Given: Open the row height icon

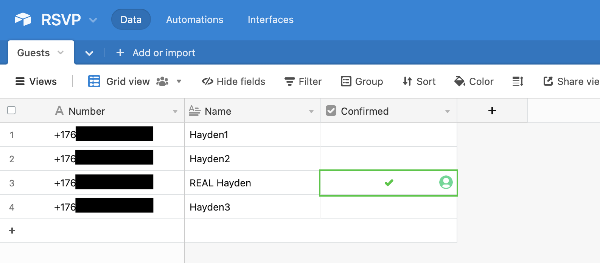Looking at the screenshot, I should 518,82.
